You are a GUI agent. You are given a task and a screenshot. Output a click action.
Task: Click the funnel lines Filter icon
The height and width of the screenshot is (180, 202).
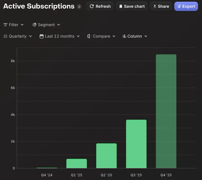5,25
